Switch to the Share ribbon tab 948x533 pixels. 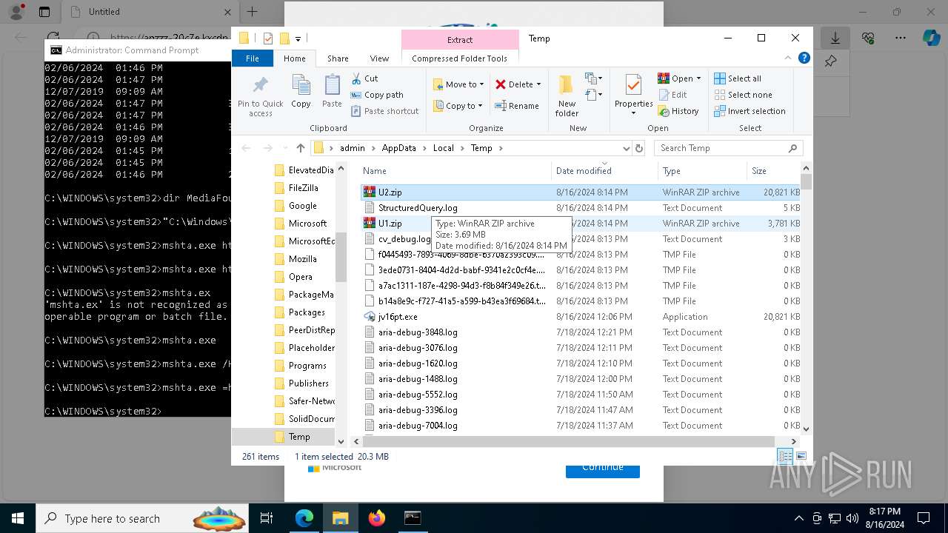[x=338, y=58]
